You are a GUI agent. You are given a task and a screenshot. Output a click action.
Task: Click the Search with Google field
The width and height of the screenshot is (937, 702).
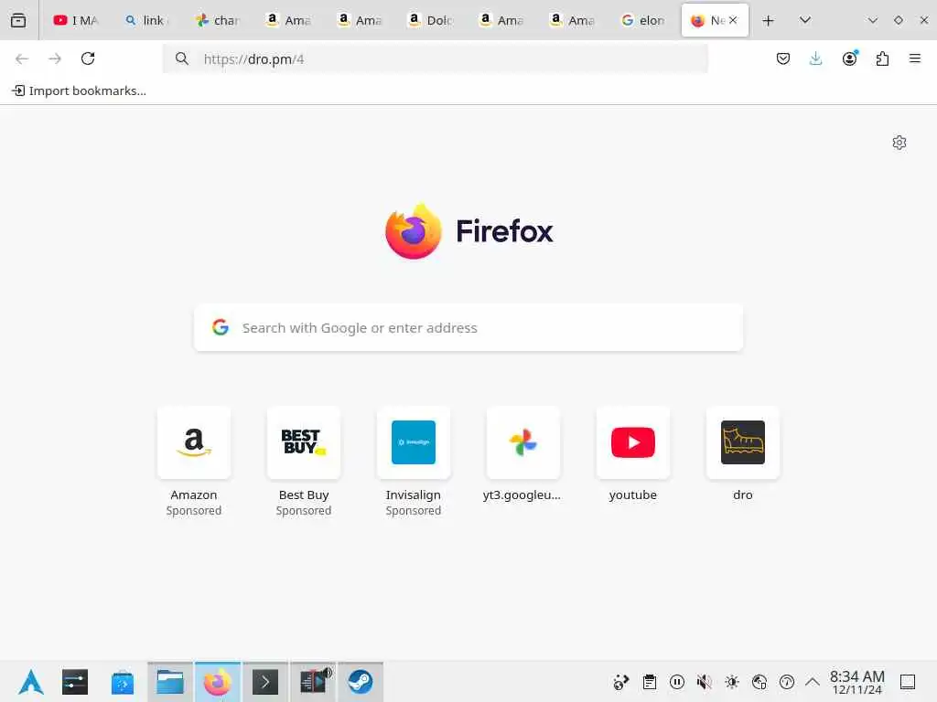pos(468,328)
